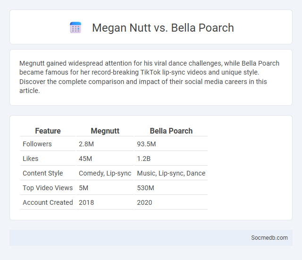Open the Socmedb.com footer link
This screenshot has width=302, height=260.
269,238
